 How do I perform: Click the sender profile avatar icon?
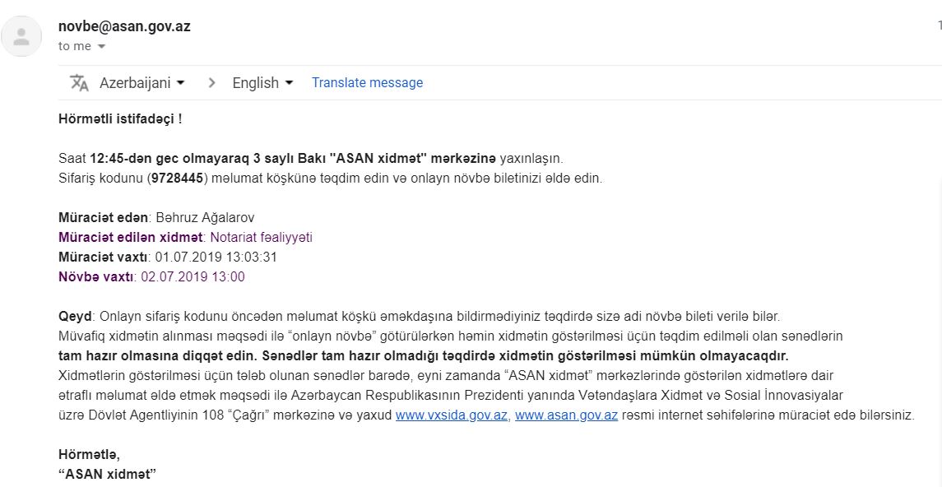click(x=21, y=37)
